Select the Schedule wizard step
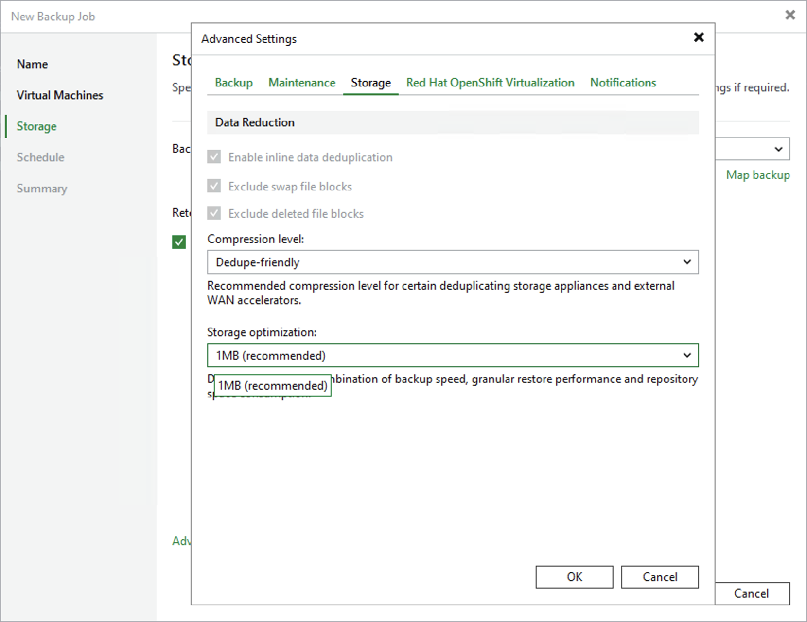 [40, 157]
